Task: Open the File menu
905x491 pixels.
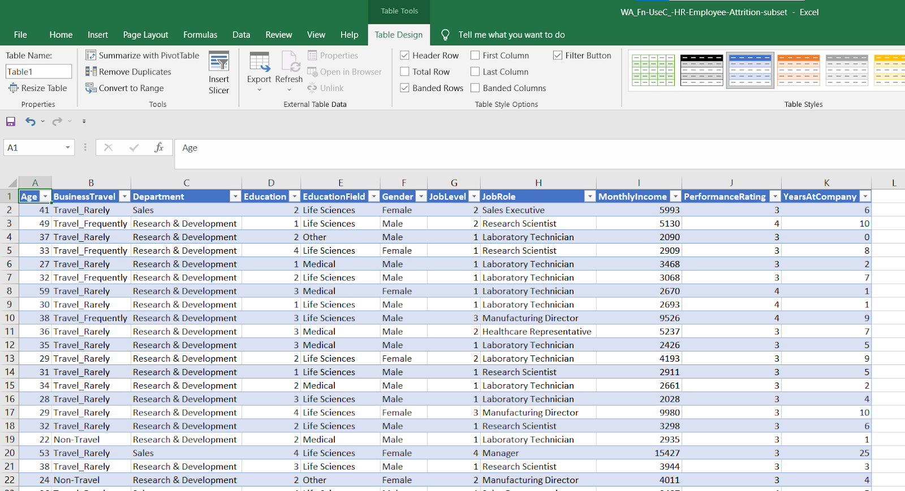Action: click(x=20, y=35)
